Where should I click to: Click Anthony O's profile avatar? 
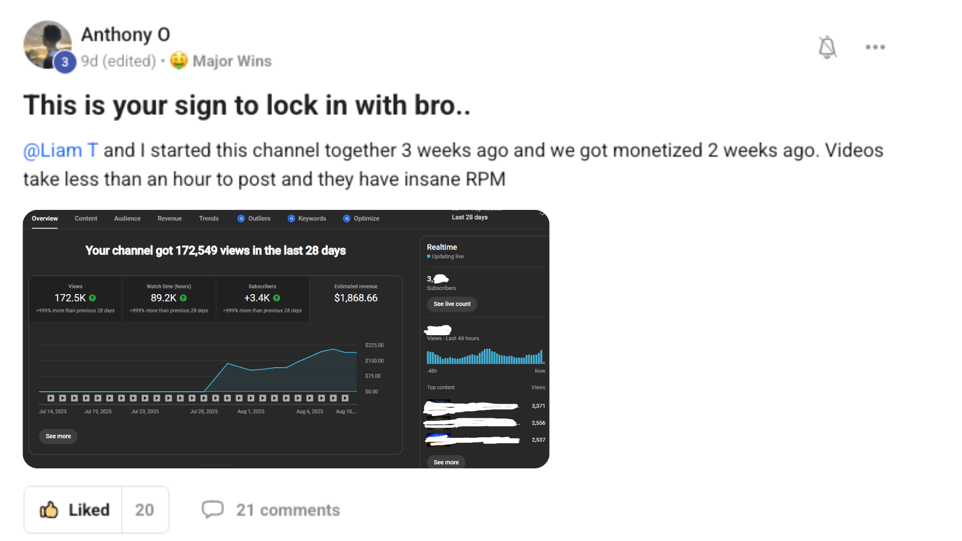(x=47, y=45)
